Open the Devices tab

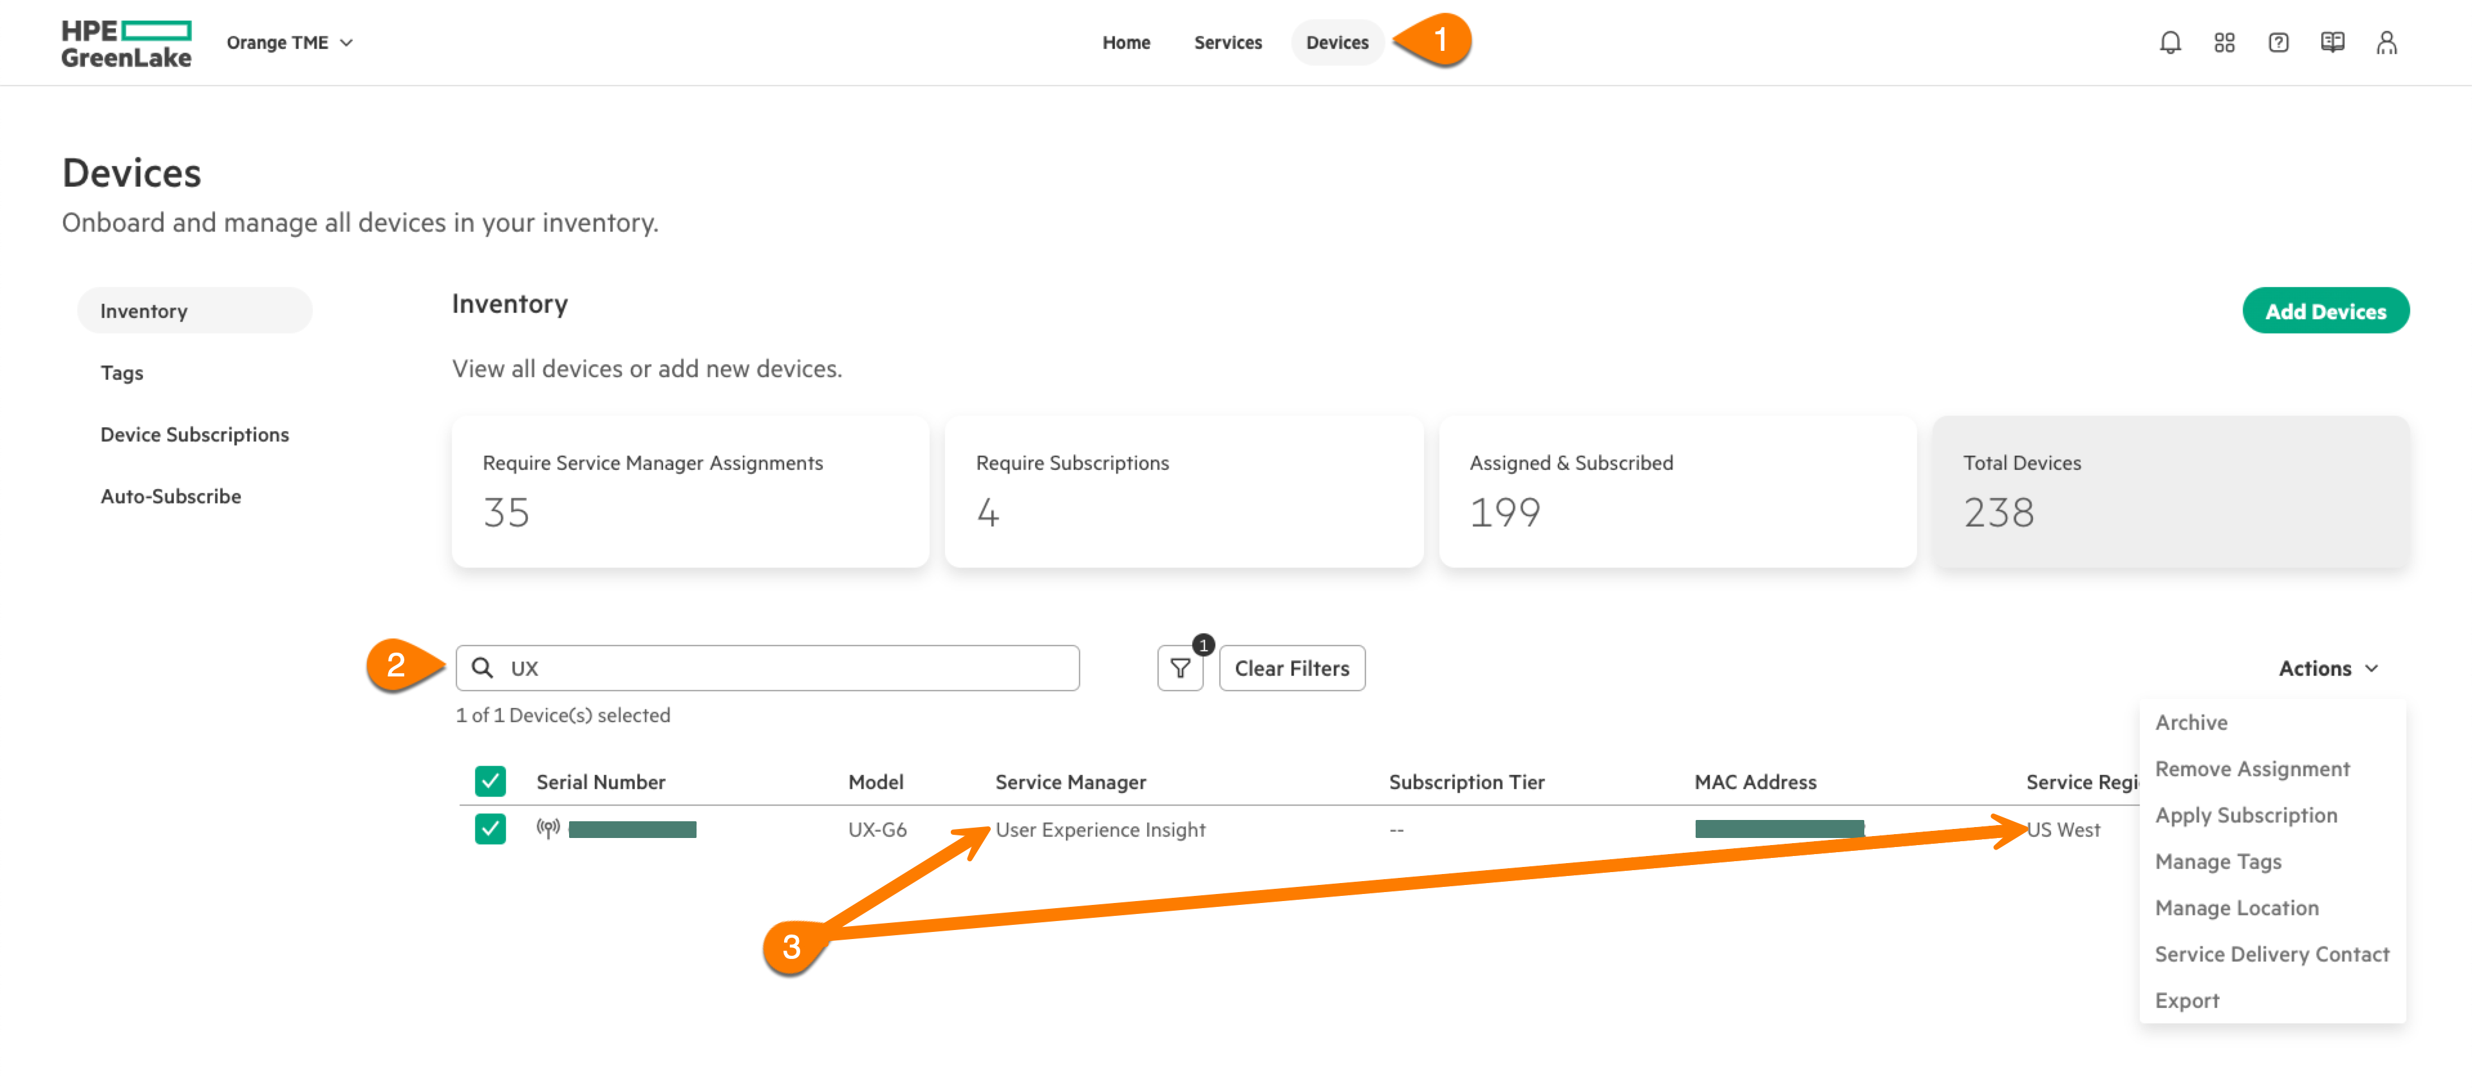pyautogui.click(x=1337, y=42)
